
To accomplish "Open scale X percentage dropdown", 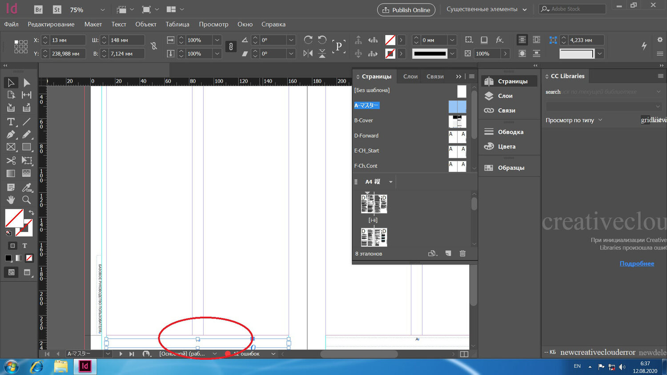I will [x=217, y=40].
